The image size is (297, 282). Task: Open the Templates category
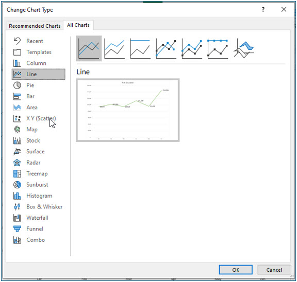[39, 52]
